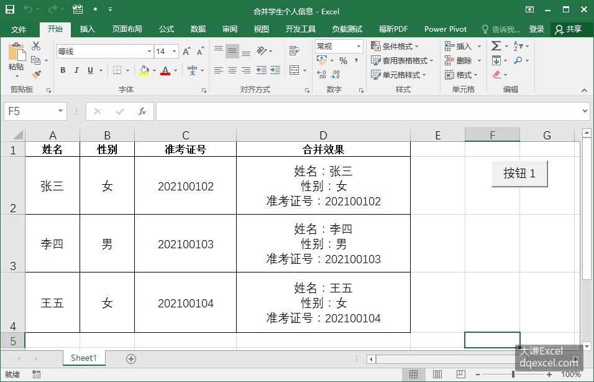Click the 按钮 1 button on sheet
The height and width of the screenshot is (382, 594).
tap(519, 174)
